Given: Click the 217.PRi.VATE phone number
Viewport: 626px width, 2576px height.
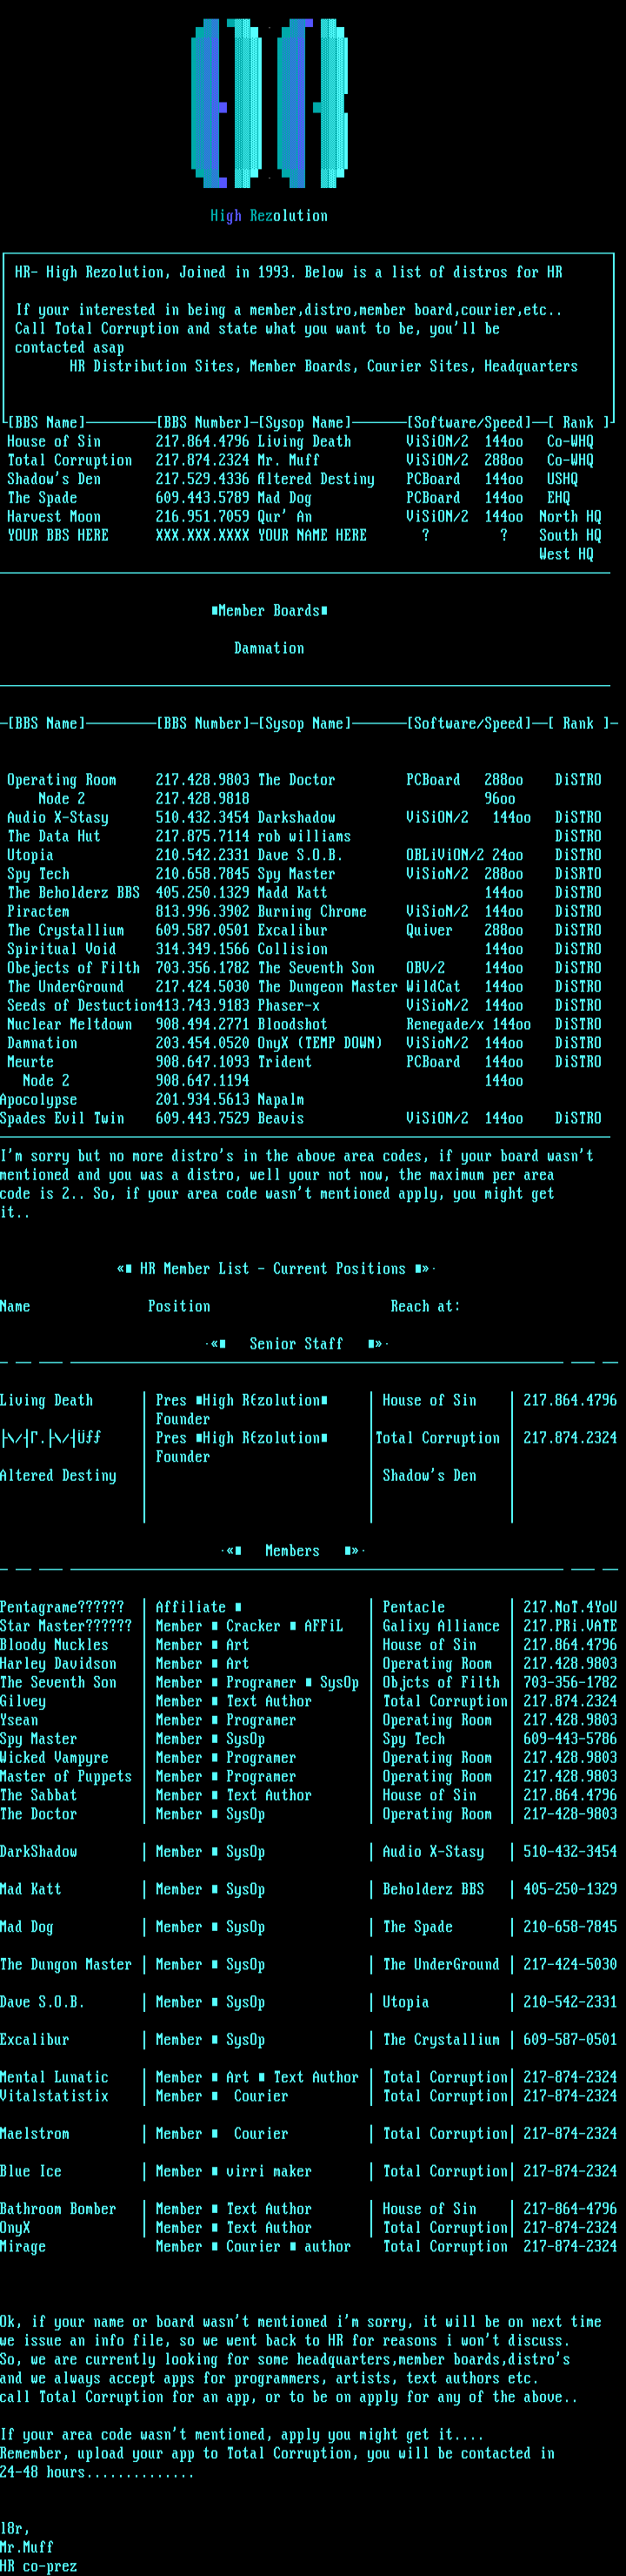Looking at the screenshot, I should 570,1626.
